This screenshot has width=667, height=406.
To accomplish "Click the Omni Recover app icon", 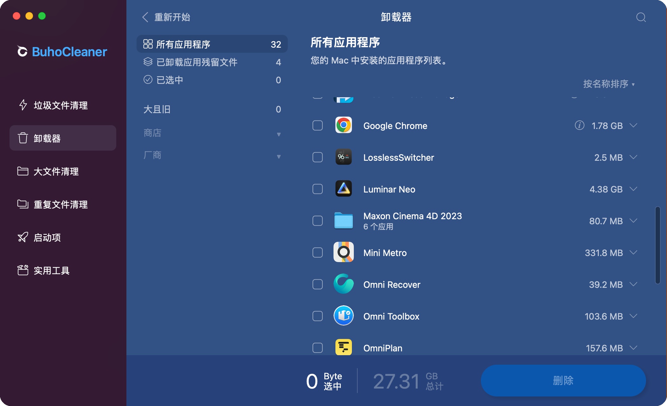I will point(343,284).
